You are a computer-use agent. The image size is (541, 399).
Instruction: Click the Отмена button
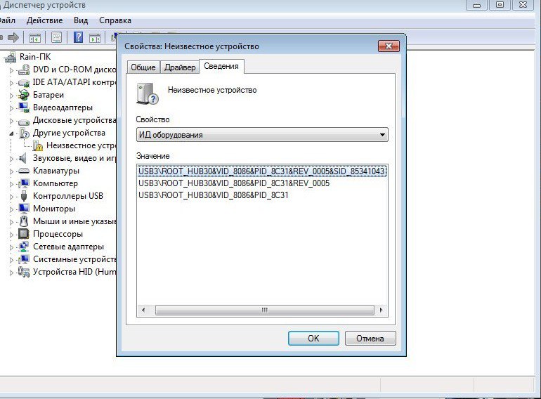[x=370, y=339]
